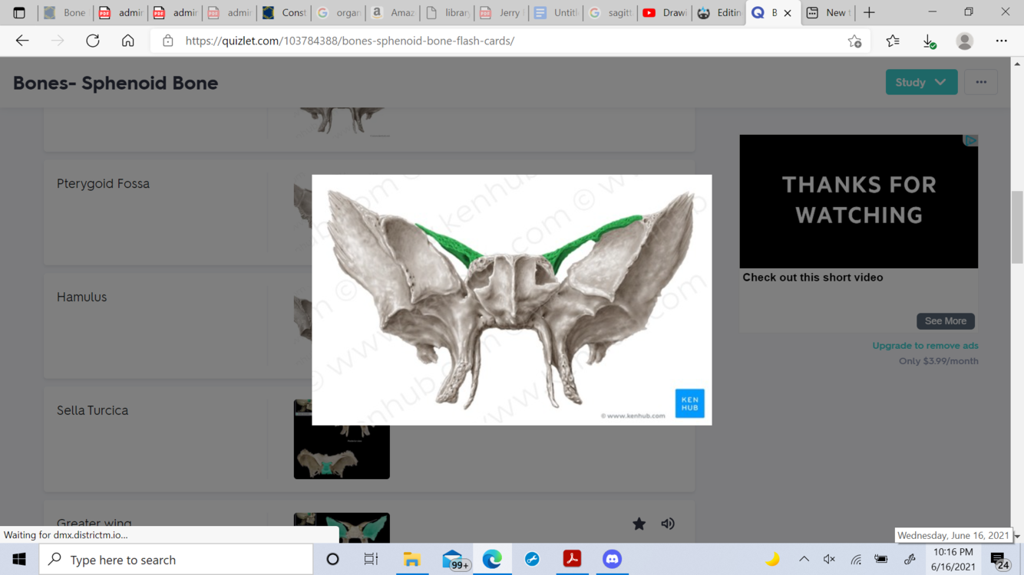Open the browser profile menu
1024x575 pixels.
[965, 41]
